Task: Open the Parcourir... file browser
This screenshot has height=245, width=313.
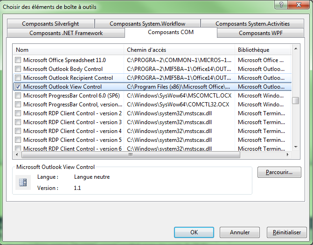Action: coord(279,172)
